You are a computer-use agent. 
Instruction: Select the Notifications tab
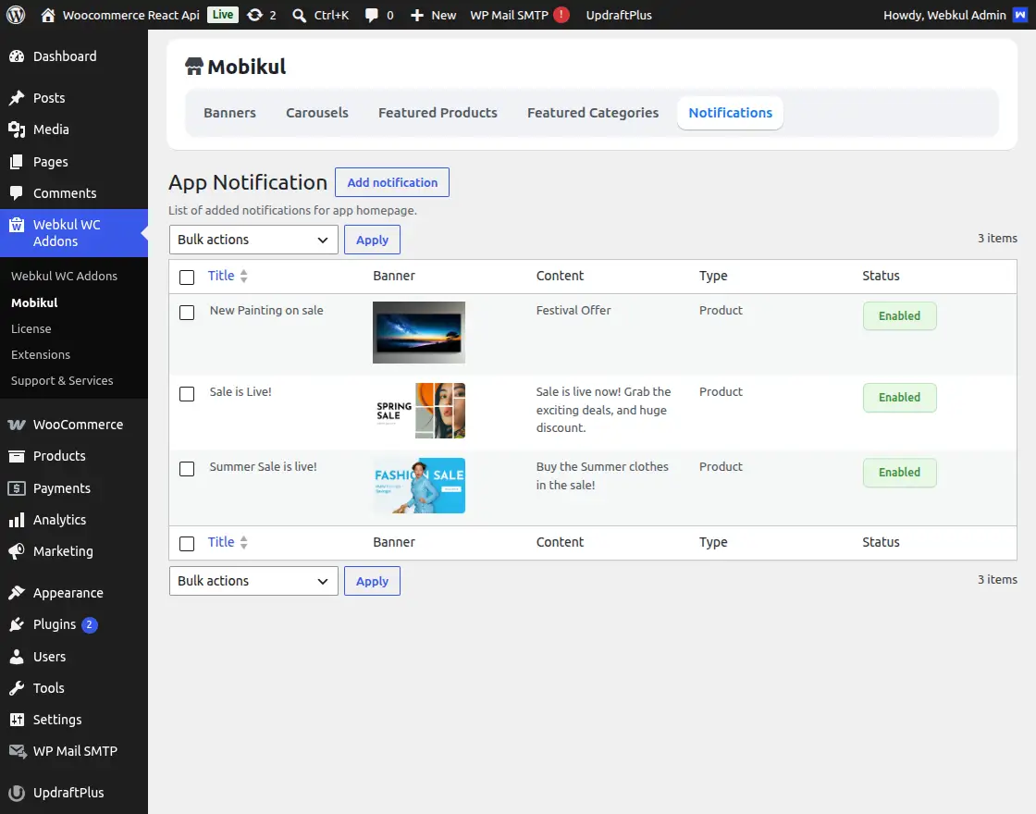click(x=730, y=112)
